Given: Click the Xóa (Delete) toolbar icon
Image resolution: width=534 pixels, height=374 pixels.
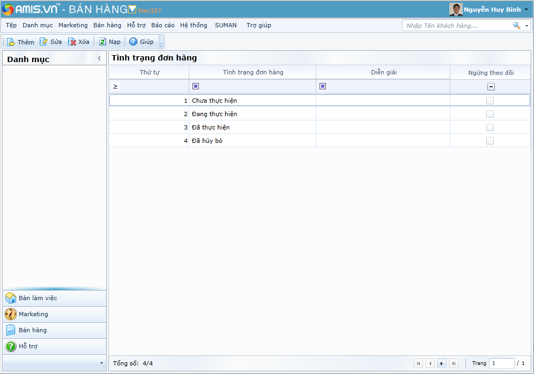Looking at the screenshot, I should pos(72,42).
